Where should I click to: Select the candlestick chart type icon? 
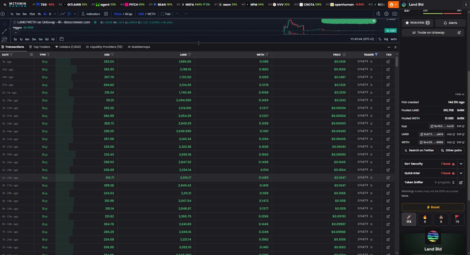[x=69, y=14]
